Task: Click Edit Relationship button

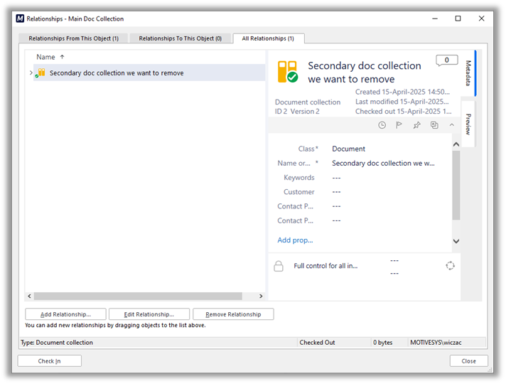Action: tap(149, 314)
